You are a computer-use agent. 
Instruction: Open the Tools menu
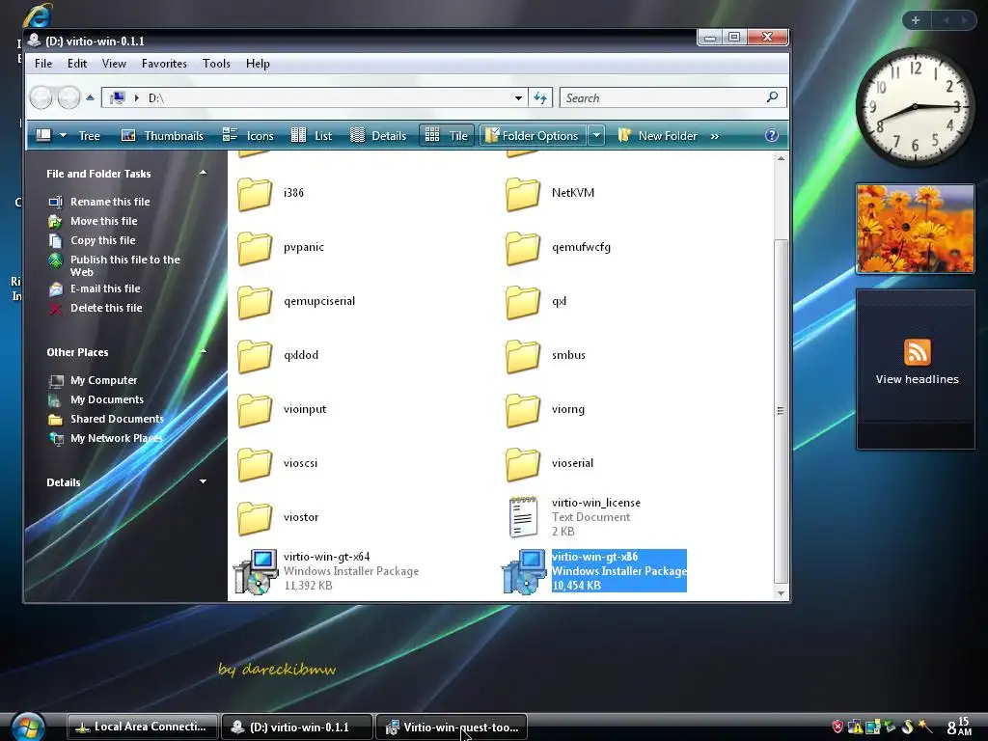click(x=216, y=64)
